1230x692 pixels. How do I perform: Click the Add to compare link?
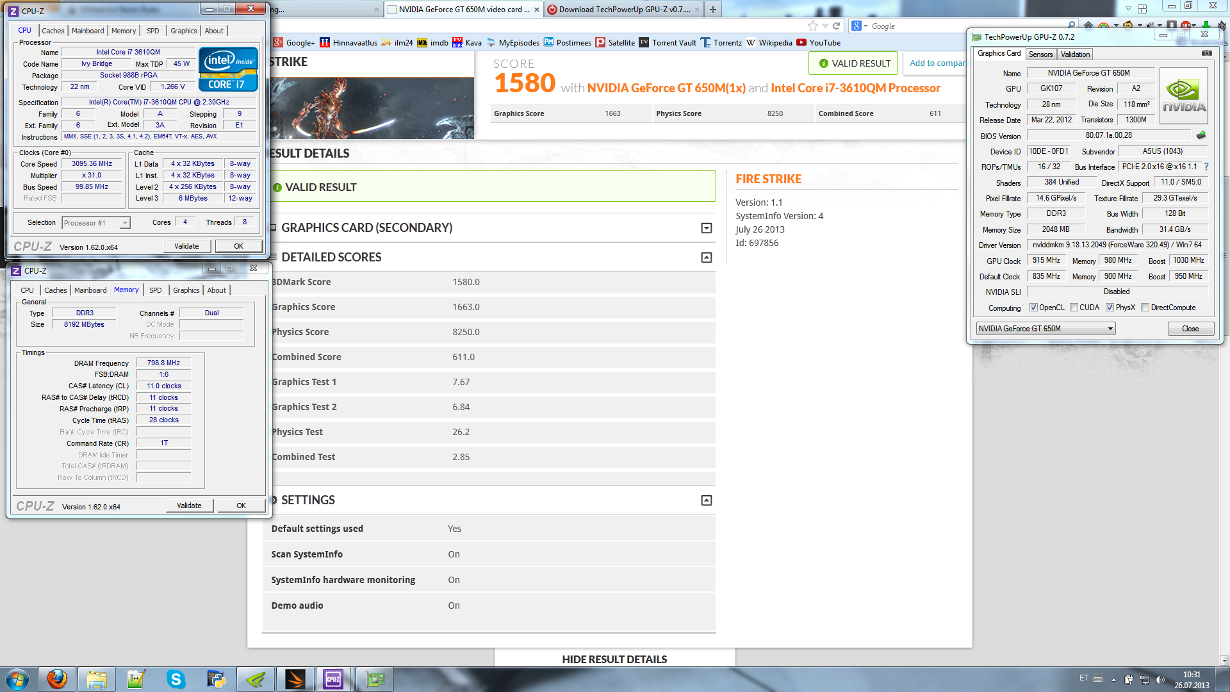tap(938, 63)
